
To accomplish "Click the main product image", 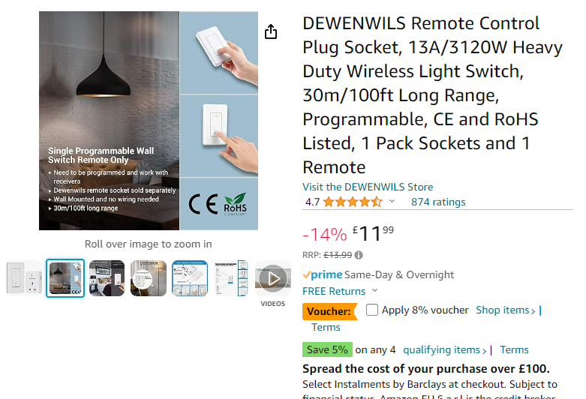I will (149, 121).
